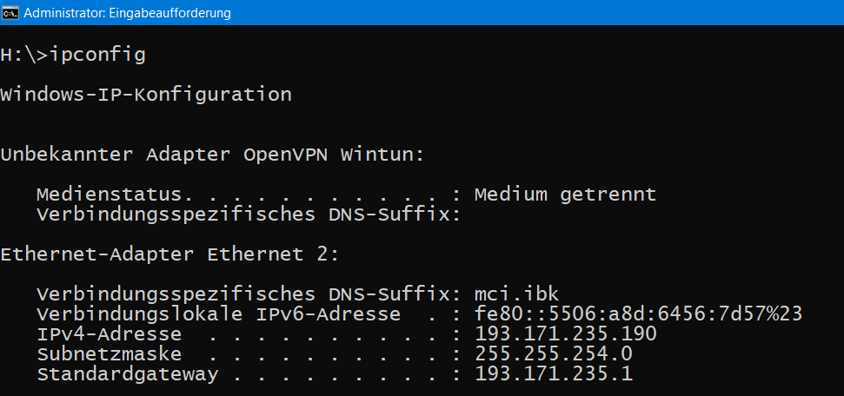Click the cmd icon in title bar
The image size is (844, 396).
10,13
